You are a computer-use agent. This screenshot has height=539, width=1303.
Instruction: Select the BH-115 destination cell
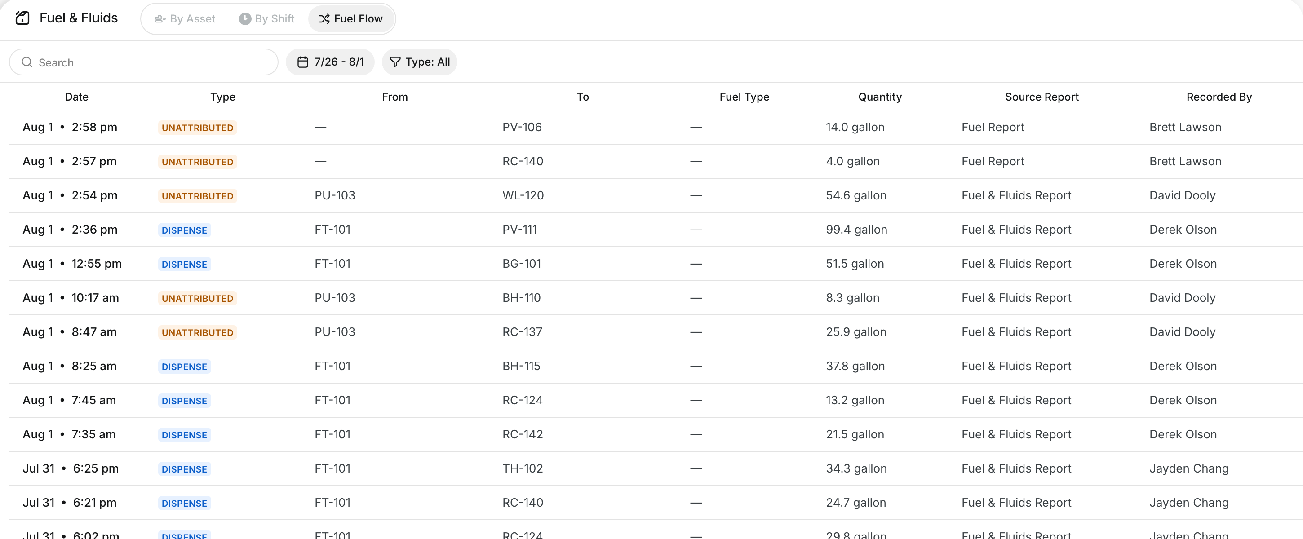point(521,367)
